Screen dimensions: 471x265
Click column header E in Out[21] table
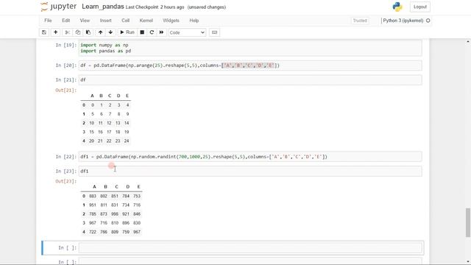(x=127, y=96)
